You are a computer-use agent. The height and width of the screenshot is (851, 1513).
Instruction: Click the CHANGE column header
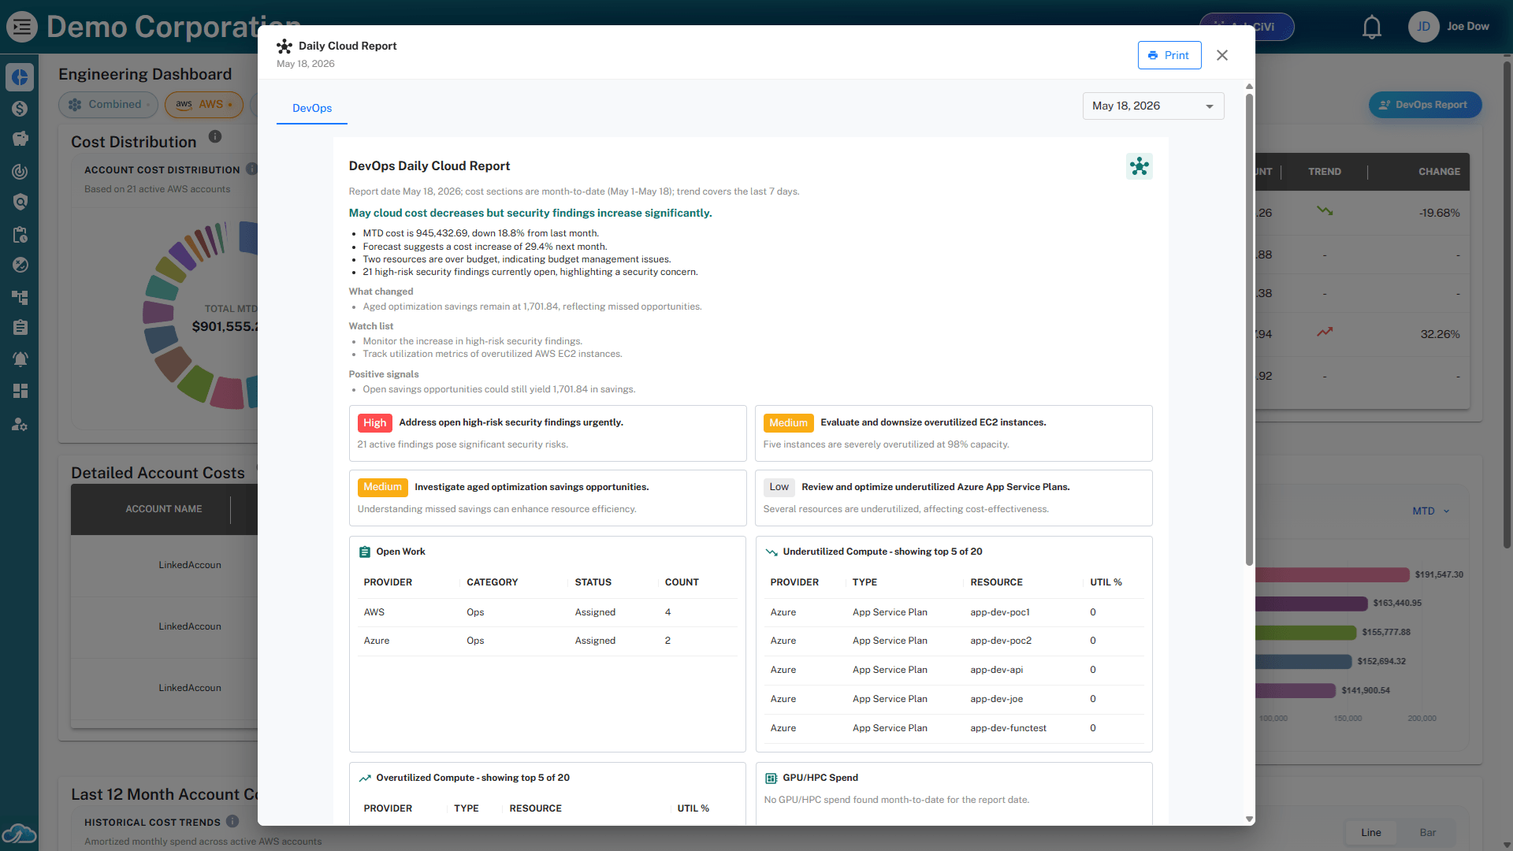click(1439, 172)
